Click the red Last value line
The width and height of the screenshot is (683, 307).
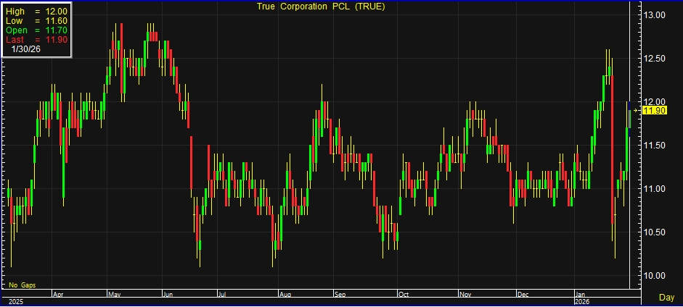(36, 40)
